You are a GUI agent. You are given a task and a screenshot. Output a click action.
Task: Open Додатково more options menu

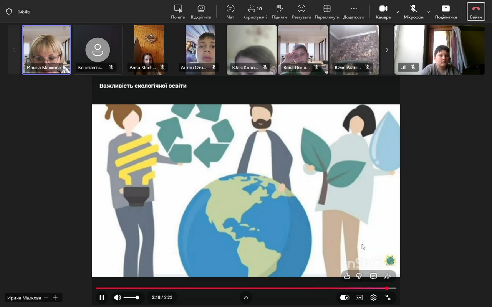click(353, 12)
